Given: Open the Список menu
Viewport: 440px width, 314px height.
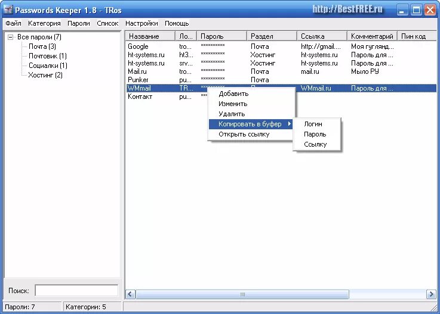Looking at the screenshot, I should point(107,23).
